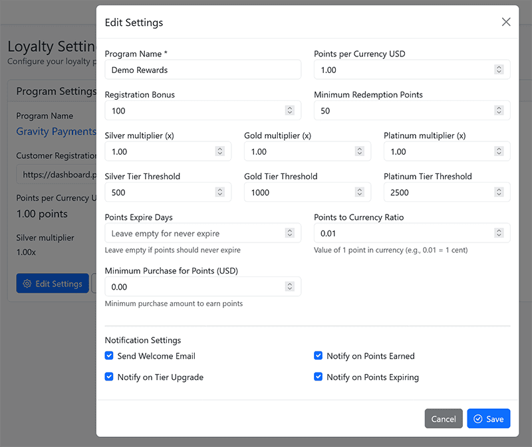
Task: Click the Program Settings heading in background
Action: click(x=57, y=91)
